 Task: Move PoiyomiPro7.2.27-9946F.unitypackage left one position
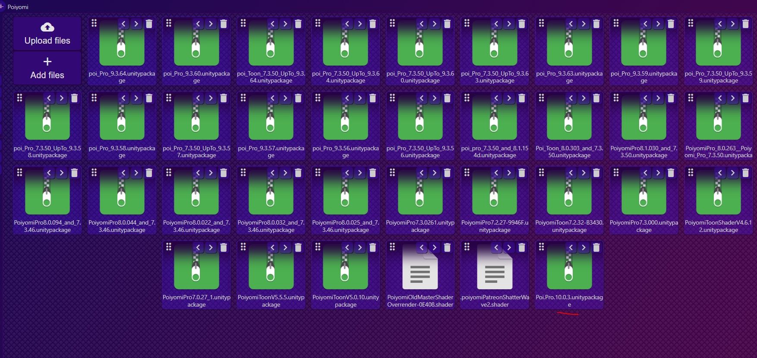click(x=496, y=173)
